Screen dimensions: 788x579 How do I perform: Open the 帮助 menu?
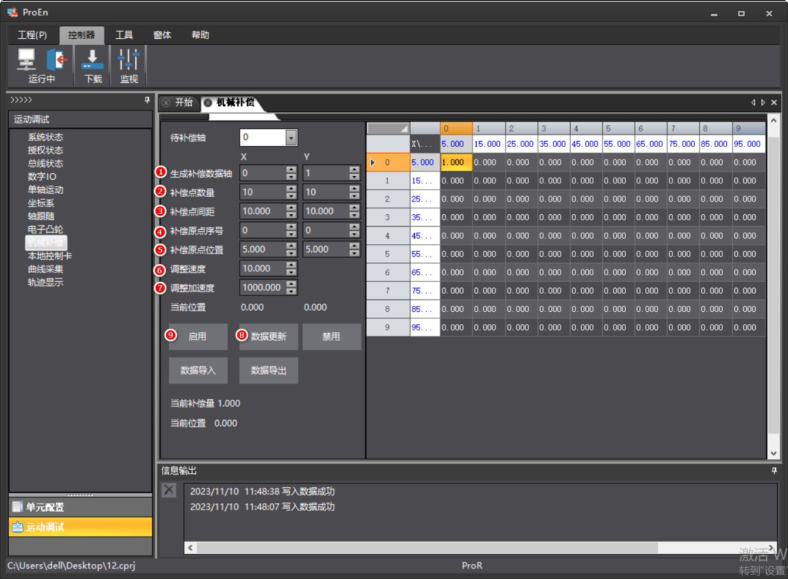(x=200, y=35)
